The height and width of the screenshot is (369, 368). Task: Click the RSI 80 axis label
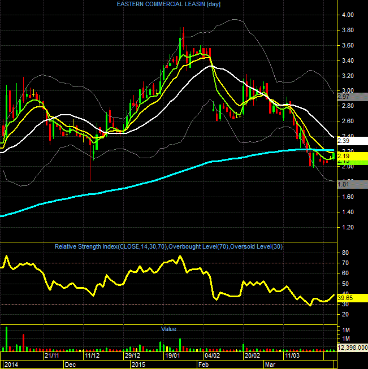tap(345, 253)
